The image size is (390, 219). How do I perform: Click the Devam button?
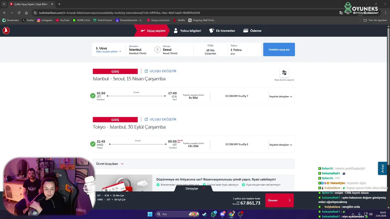pyautogui.click(x=279, y=200)
